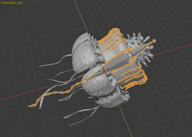Select the upper-left jellyfish dome mesh
192x137 pixels.
pos(83,53)
